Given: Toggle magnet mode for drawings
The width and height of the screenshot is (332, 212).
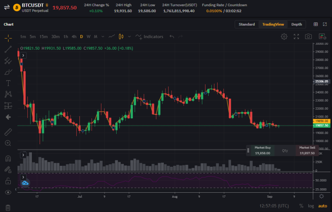Looking at the screenshot, I should click(x=8, y=159).
